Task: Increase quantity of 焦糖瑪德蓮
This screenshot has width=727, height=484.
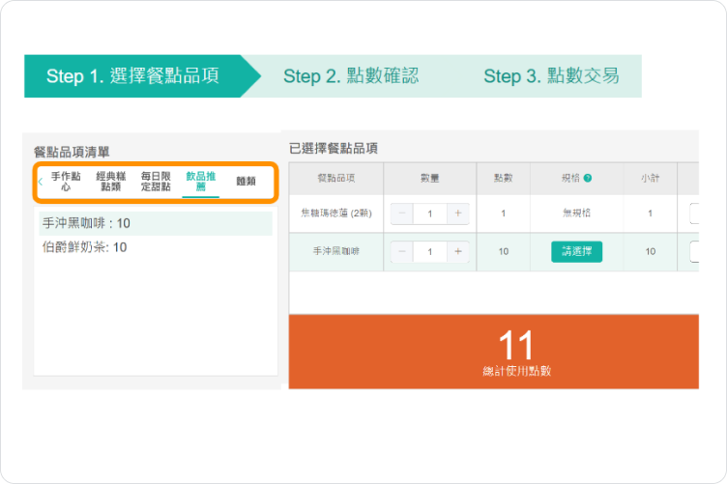Action: (458, 214)
